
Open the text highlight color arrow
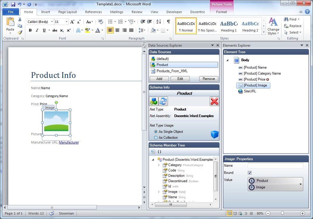pos(92,30)
